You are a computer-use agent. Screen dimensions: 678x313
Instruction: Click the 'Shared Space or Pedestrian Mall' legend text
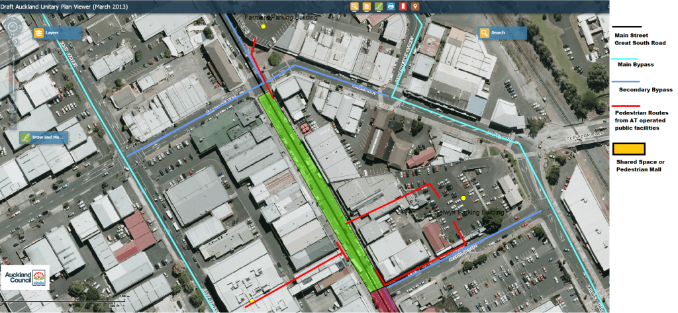(x=640, y=165)
